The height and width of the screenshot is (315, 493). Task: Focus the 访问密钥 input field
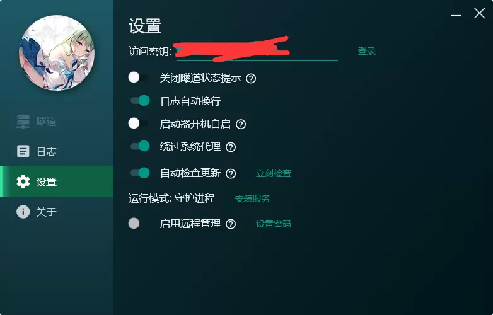click(x=257, y=51)
